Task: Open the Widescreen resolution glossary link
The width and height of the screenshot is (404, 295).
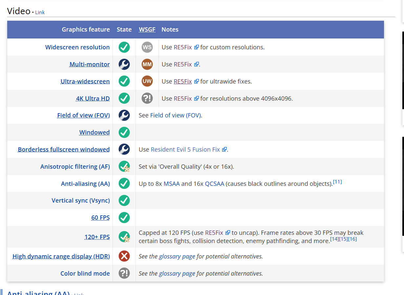Action: point(77,47)
